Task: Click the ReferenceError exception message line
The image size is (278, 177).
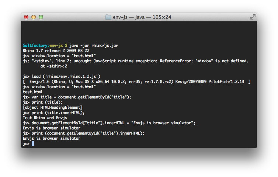Action: (x=135, y=61)
